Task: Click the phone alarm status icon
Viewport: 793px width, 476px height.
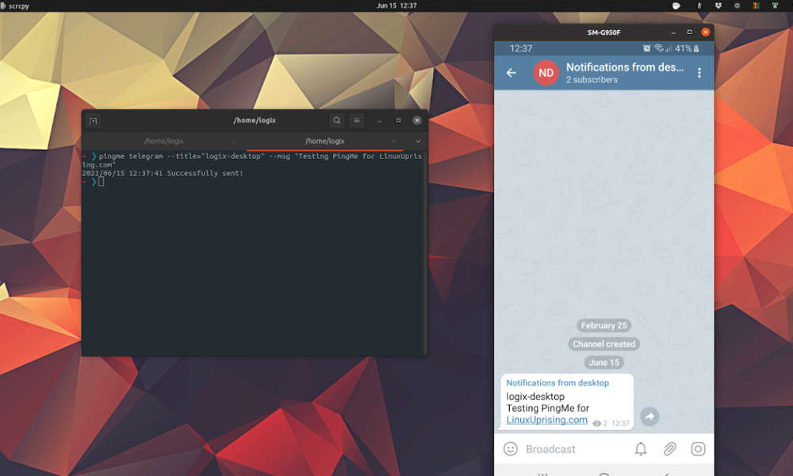Action: pyautogui.click(x=647, y=48)
